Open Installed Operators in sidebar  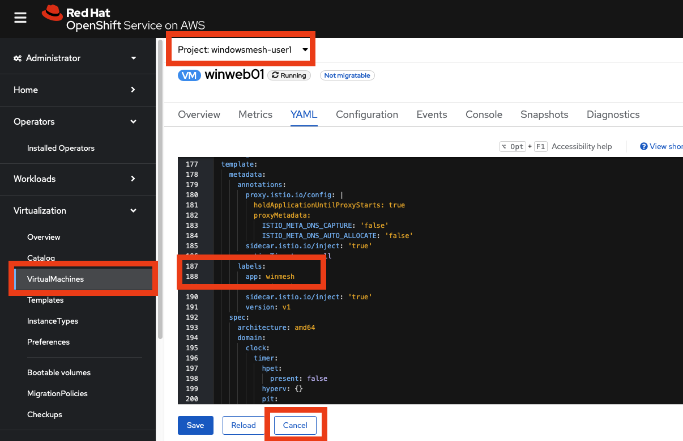(x=61, y=148)
